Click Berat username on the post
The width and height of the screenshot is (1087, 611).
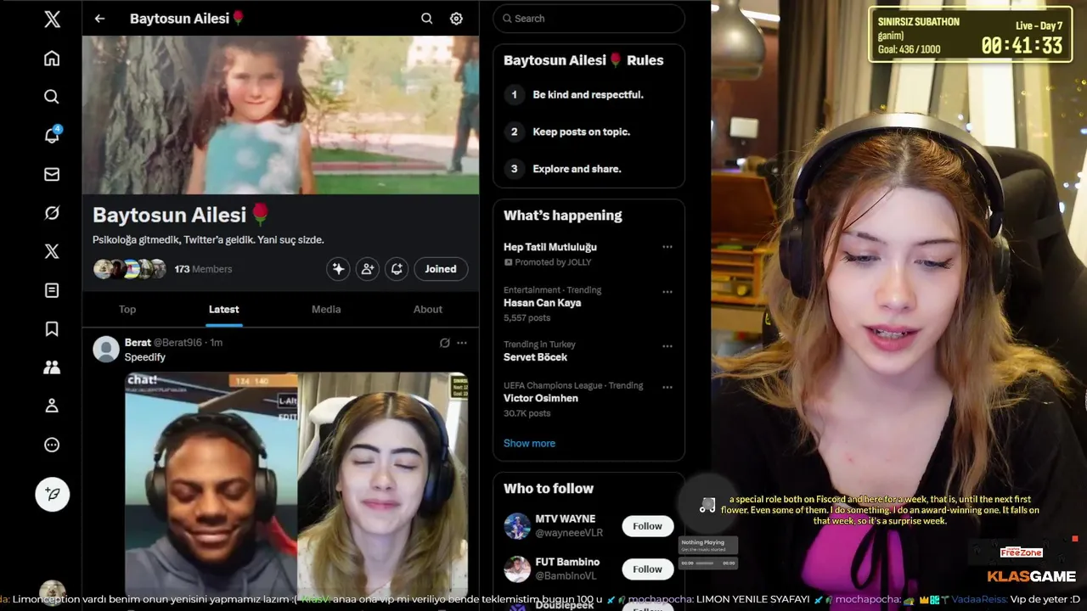(x=138, y=343)
